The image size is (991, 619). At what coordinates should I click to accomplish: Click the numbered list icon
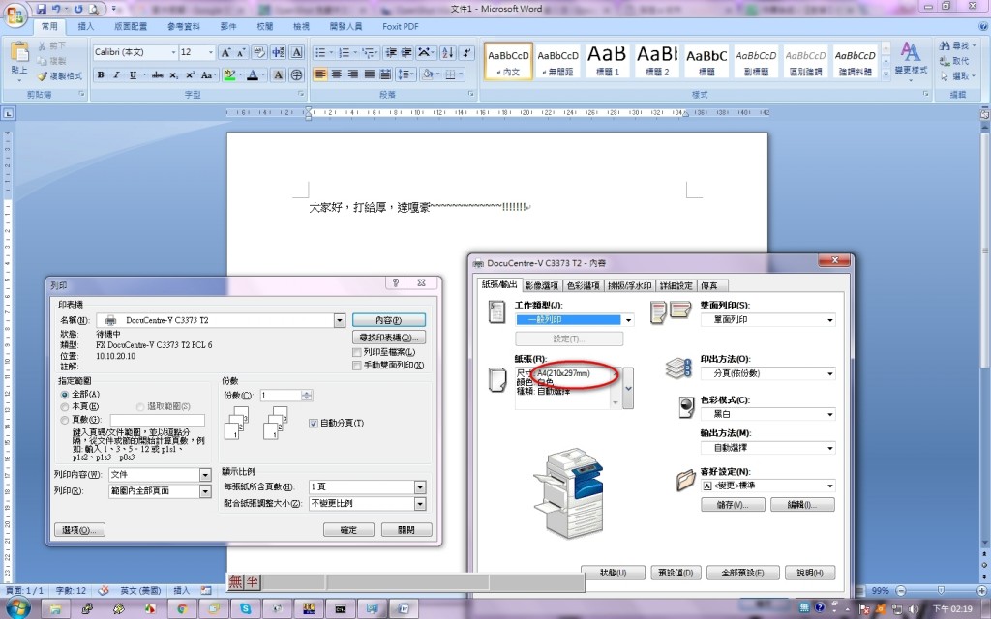[x=344, y=53]
